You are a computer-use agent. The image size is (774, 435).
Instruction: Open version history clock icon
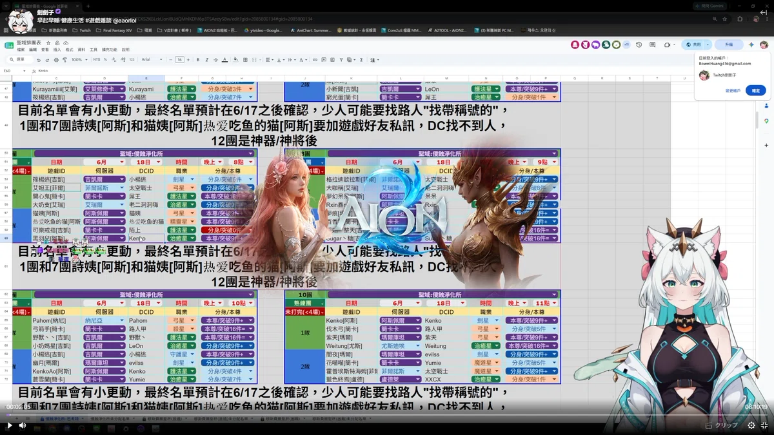(x=639, y=44)
